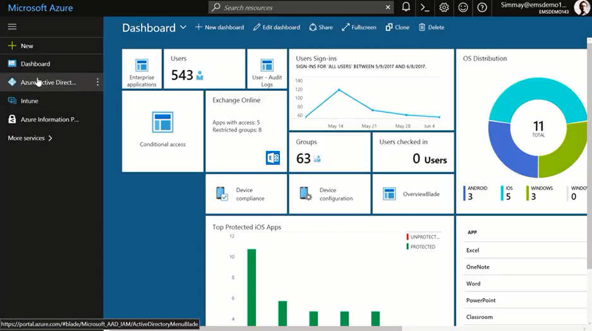
Task: Click the Word app row
Action: pyautogui.click(x=525, y=284)
